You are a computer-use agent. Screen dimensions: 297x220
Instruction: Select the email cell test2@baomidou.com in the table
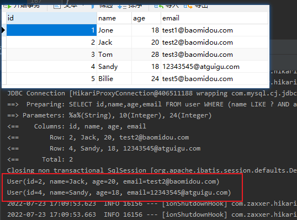click(x=214, y=42)
